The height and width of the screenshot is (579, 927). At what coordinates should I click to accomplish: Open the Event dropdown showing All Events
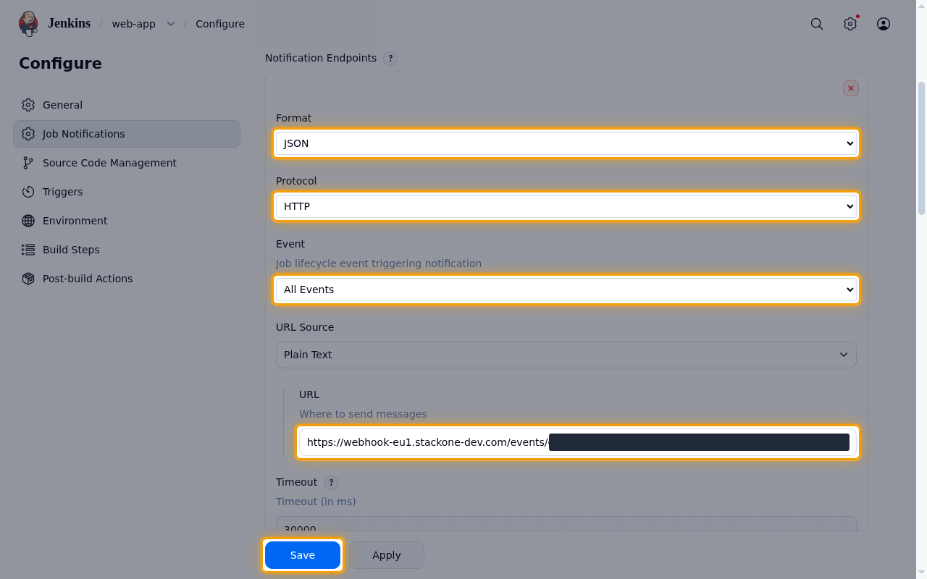[x=566, y=289]
